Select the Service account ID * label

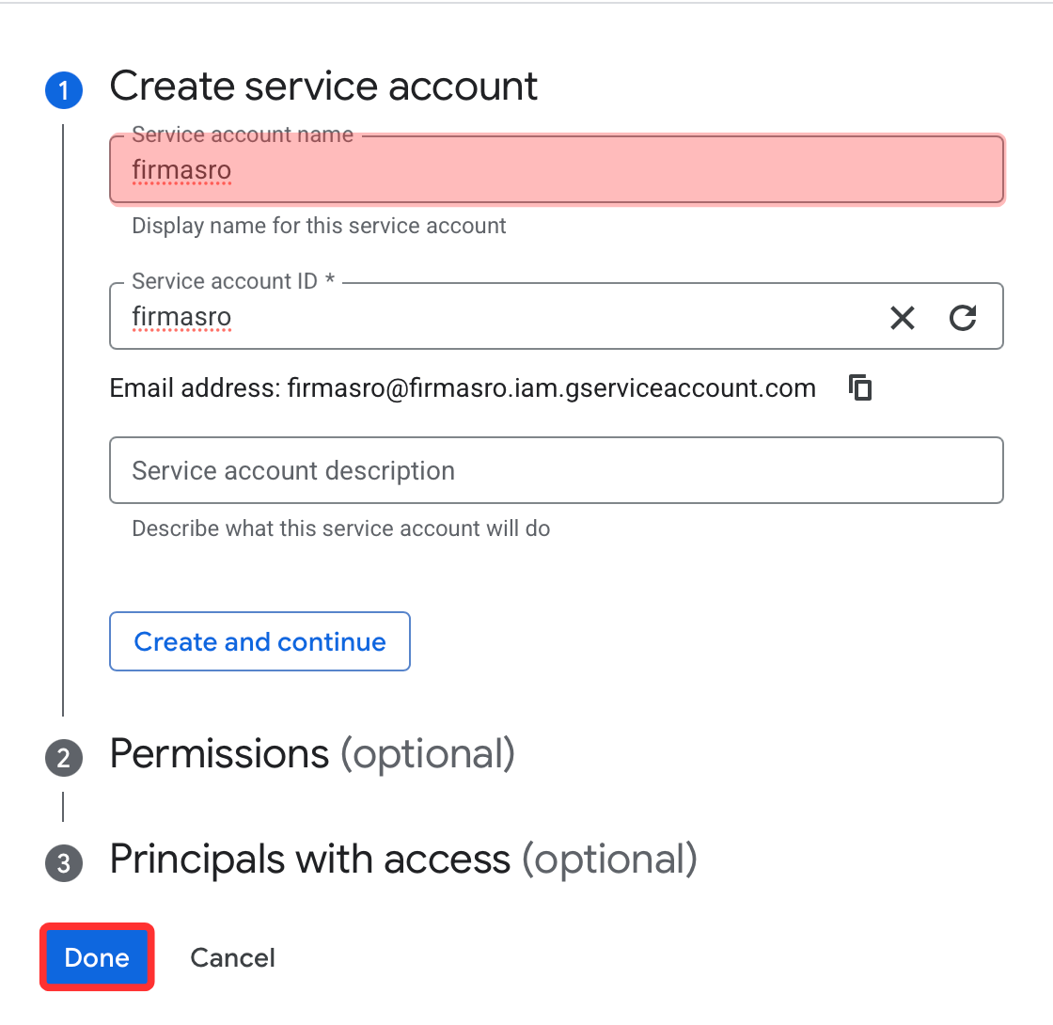(233, 281)
